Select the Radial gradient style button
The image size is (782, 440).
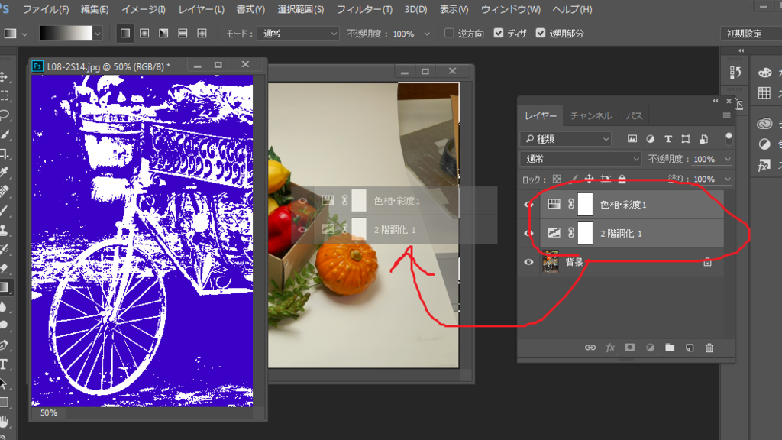[144, 34]
